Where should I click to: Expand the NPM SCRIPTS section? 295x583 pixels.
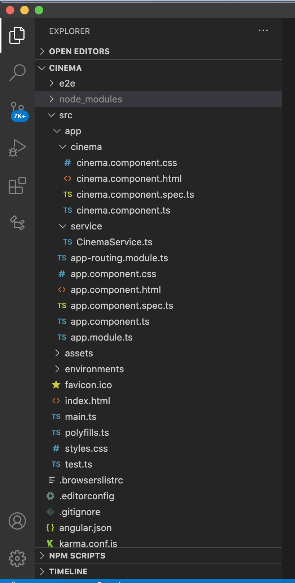[x=77, y=556]
